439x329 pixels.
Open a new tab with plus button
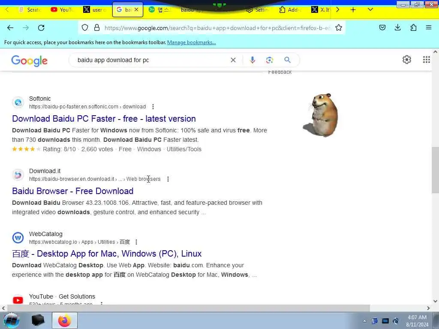pyautogui.click(x=353, y=10)
